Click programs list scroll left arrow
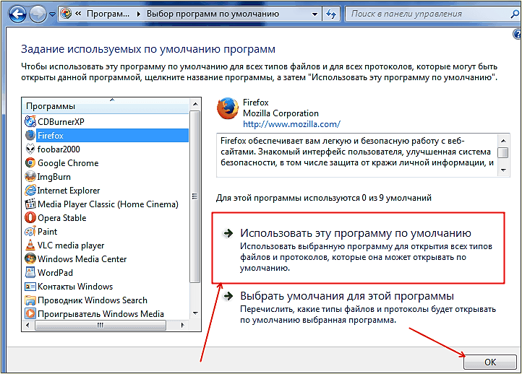Viewport: 522px width, 374px height. [27, 325]
